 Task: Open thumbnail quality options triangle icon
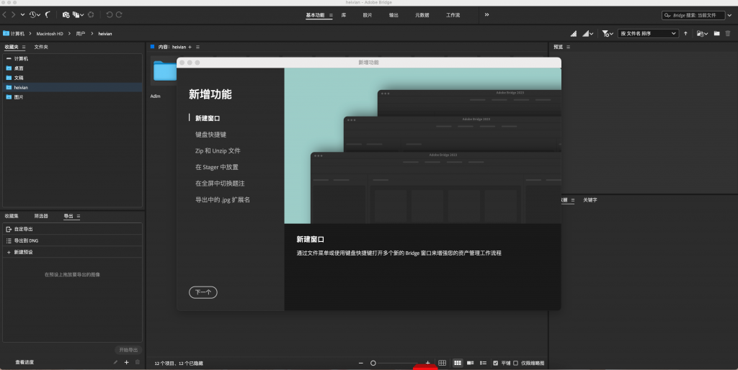click(588, 33)
